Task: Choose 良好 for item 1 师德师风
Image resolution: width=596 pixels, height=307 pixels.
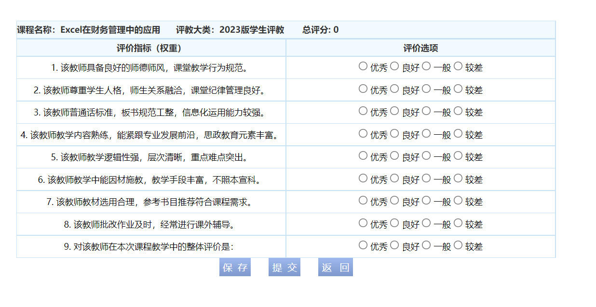Action: pos(394,66)
